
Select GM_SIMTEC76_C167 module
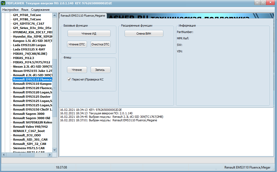[x=29, y=24]
